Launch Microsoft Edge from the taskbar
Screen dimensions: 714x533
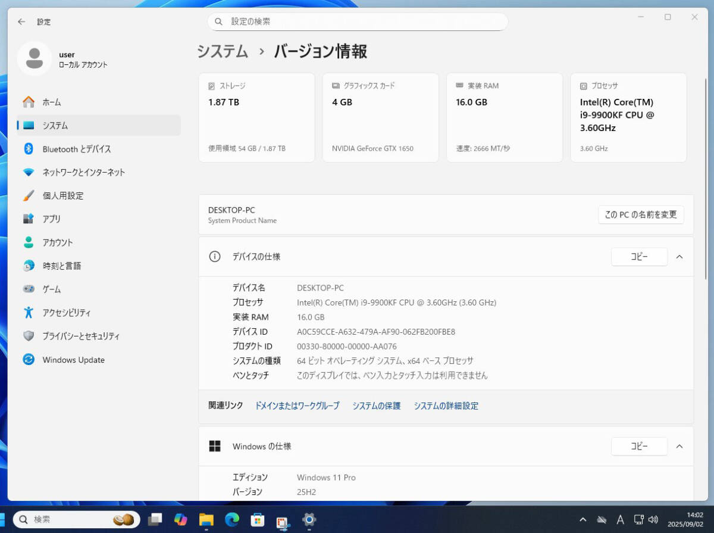231,519
